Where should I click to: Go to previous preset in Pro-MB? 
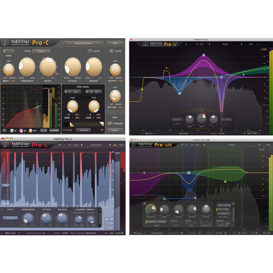tap(204, 145)
